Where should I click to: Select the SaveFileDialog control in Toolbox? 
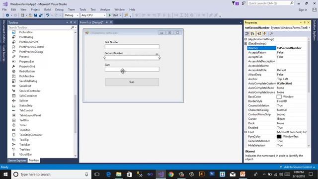(x=28, y=81)
